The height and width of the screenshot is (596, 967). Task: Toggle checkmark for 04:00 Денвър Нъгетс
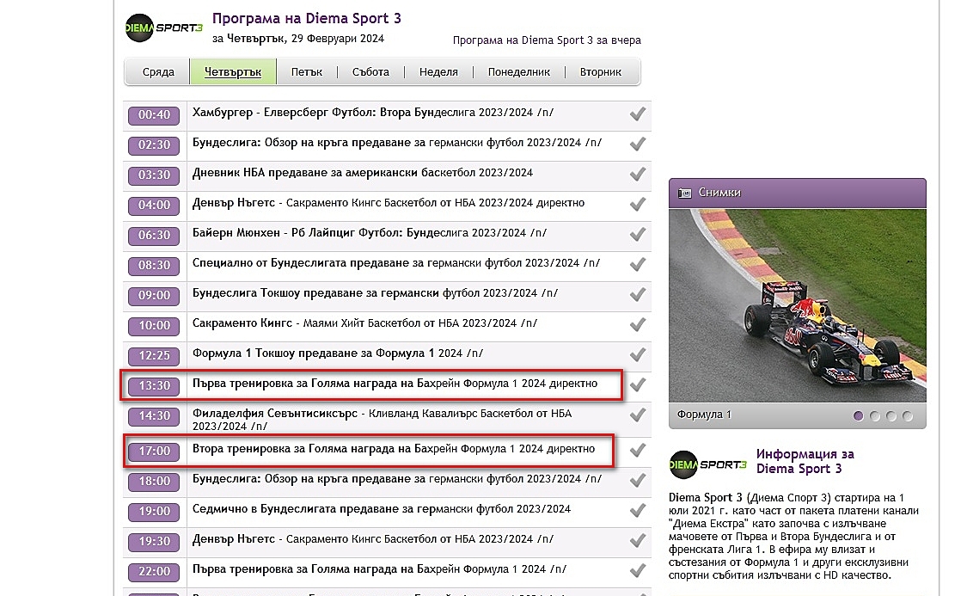tap(638, 204)
